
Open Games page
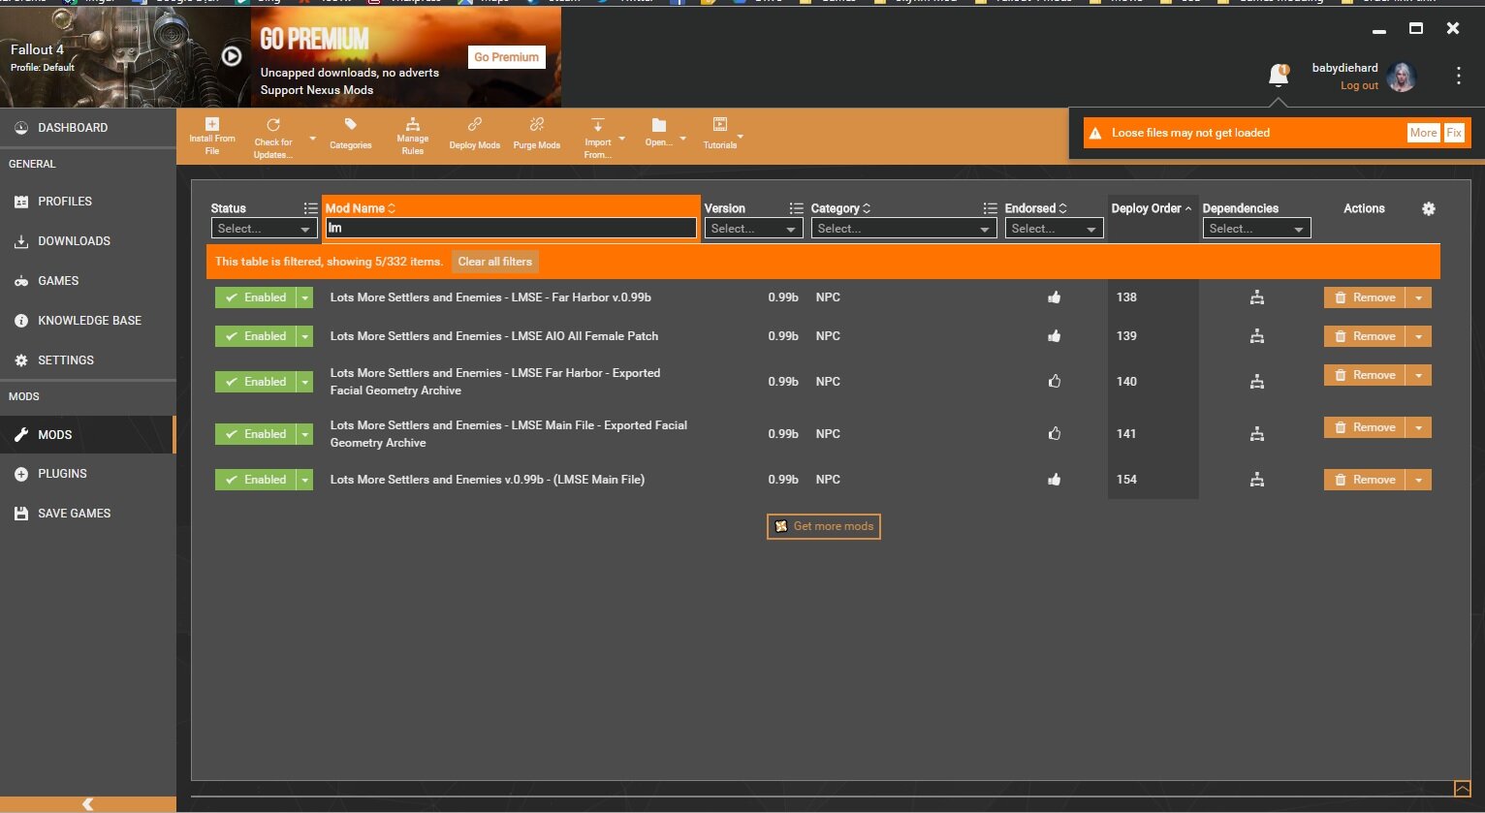point(88,281)
